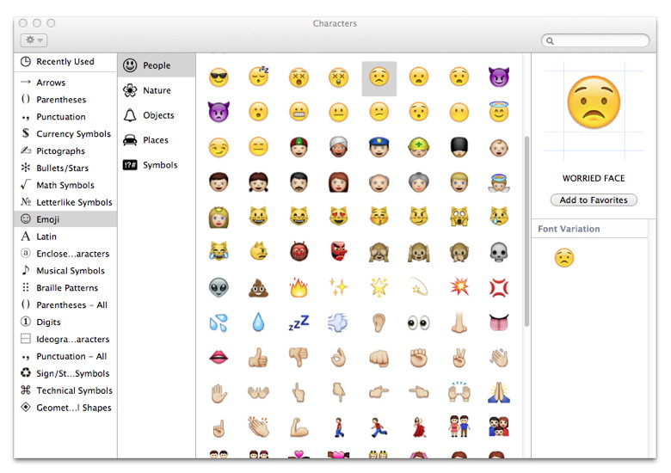
Task: Pick the heart-eyes cat emoji
Action: 338,216
